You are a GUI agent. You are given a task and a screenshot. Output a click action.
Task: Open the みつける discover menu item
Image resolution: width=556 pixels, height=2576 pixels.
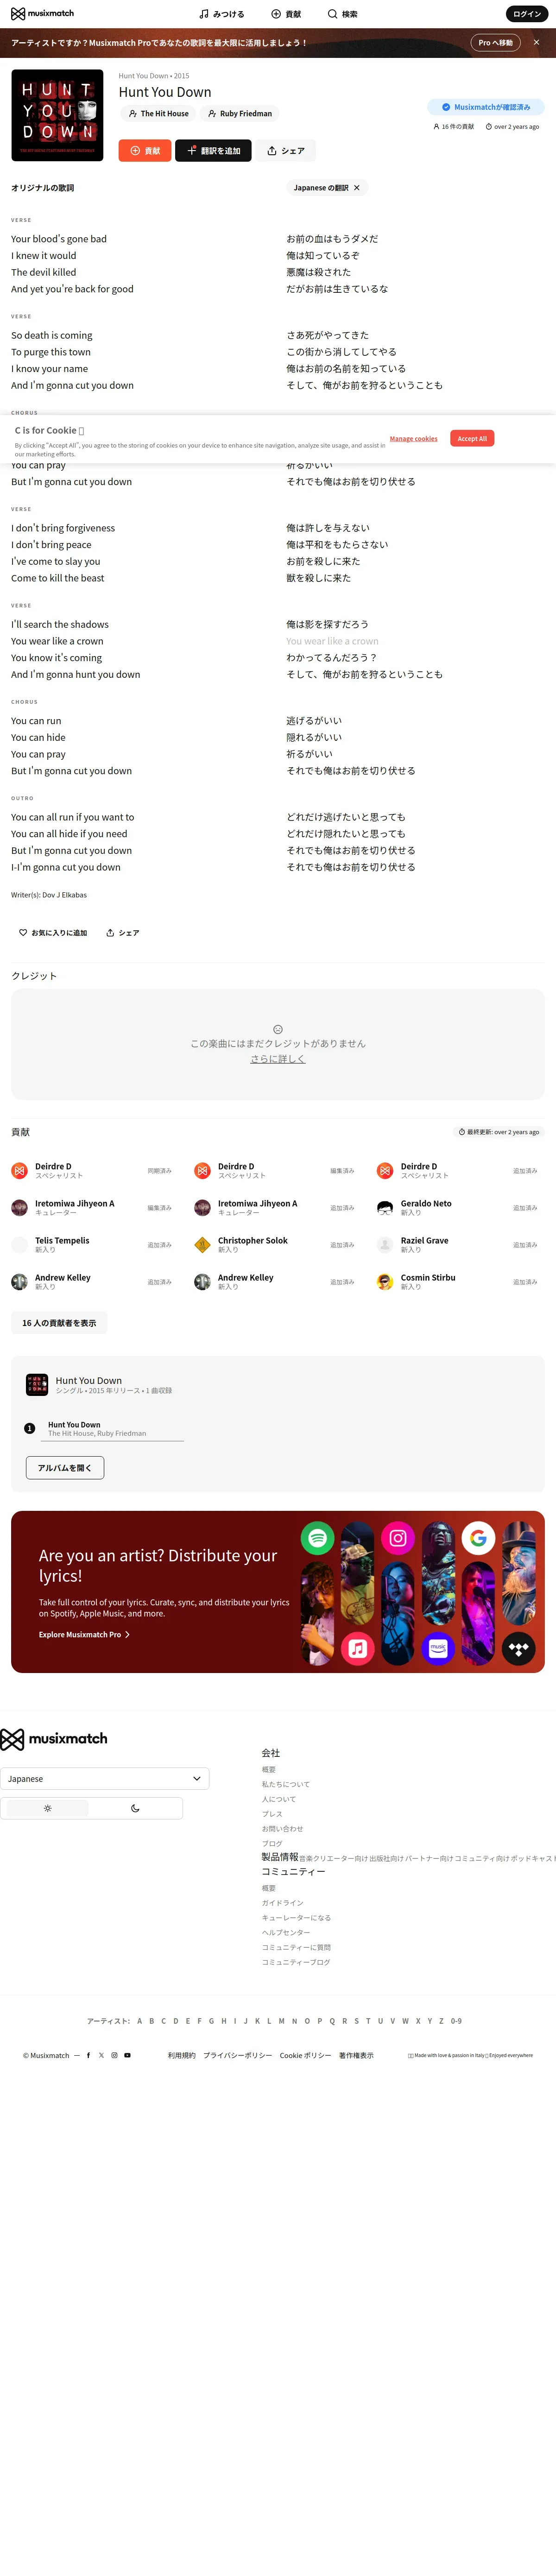click(x=222, y=14)
